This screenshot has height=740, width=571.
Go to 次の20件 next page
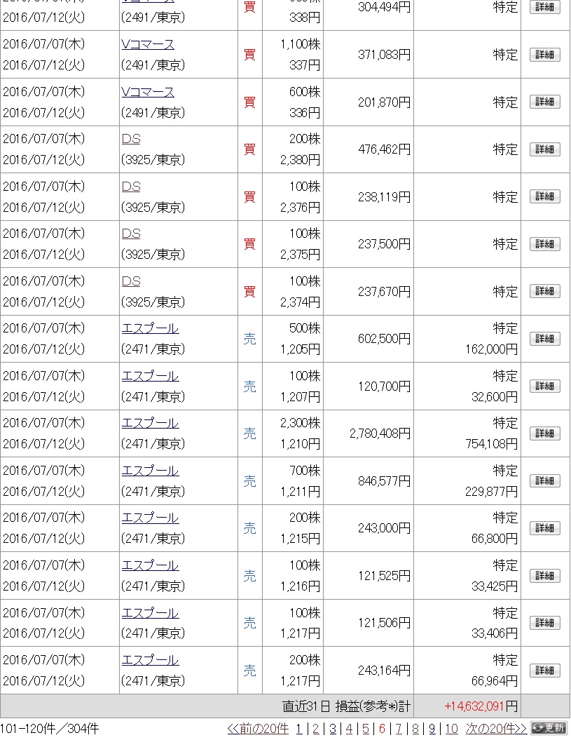(x=496, y=729)
